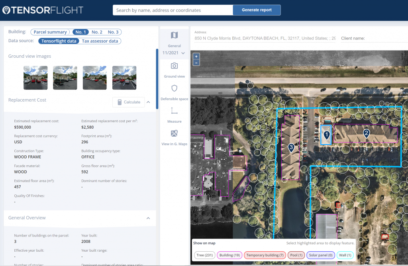
Task: Switch to Tensorflight data source
Action: click(x=59, y=41)
